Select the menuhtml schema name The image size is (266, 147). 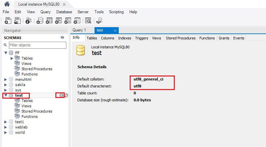23,79
